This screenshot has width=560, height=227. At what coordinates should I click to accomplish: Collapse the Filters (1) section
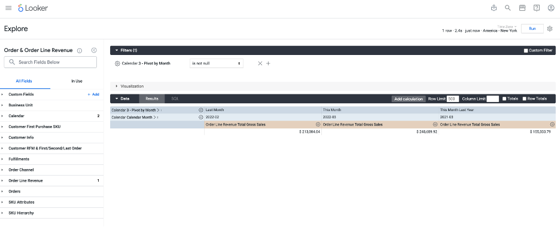(117, 51)
